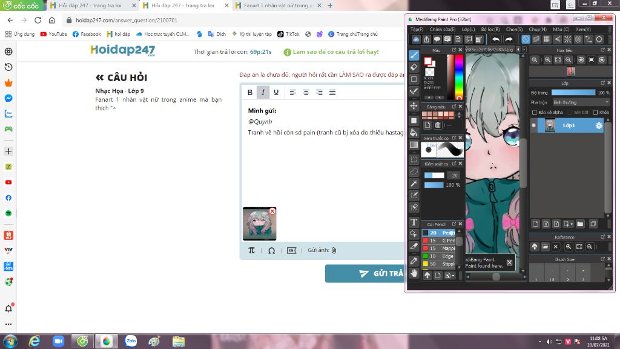Attach an image via paperclip icon
This screenshot has height=349, width=620.
(334, 250)
